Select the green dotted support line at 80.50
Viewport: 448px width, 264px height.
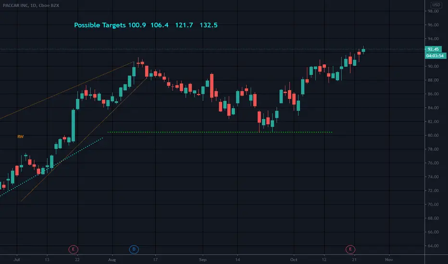click(x=220, y=132)
